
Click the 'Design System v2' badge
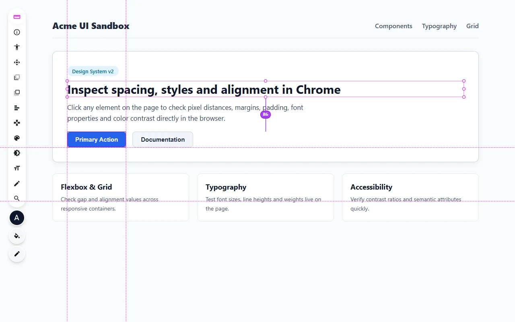pos(93,72)
